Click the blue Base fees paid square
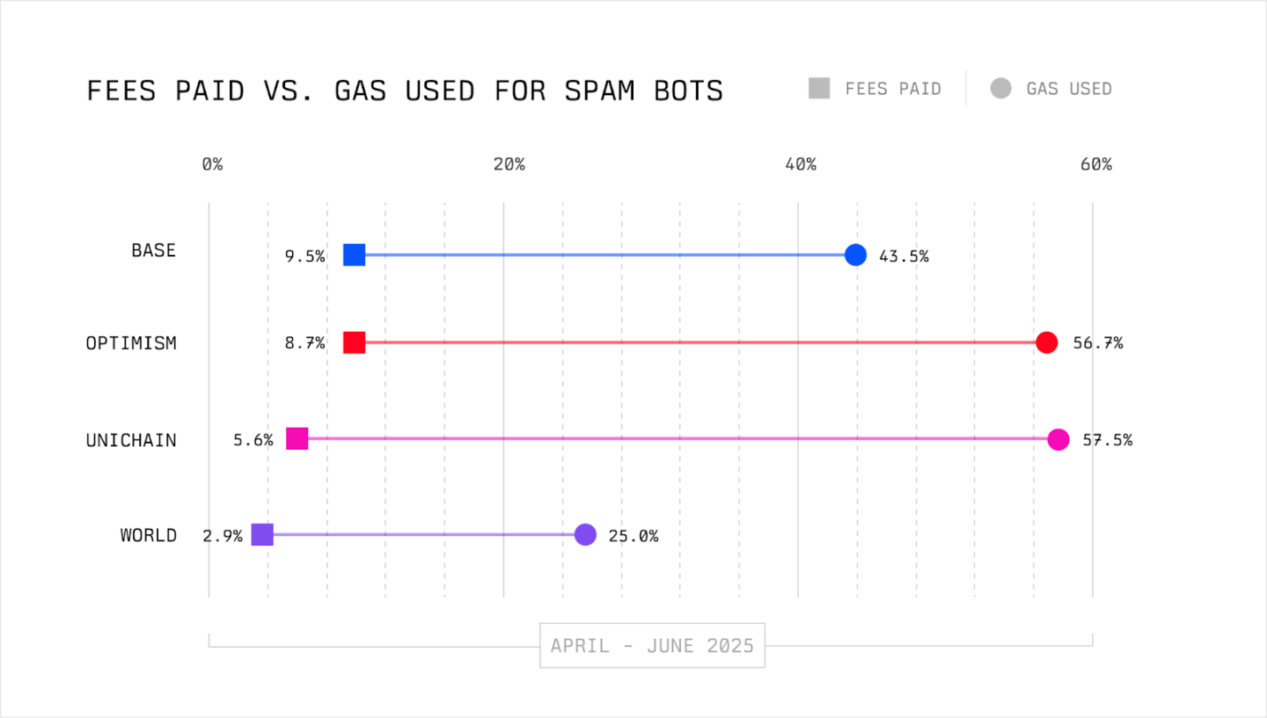Screen dimensions: 1267x718 coord(354,255)
